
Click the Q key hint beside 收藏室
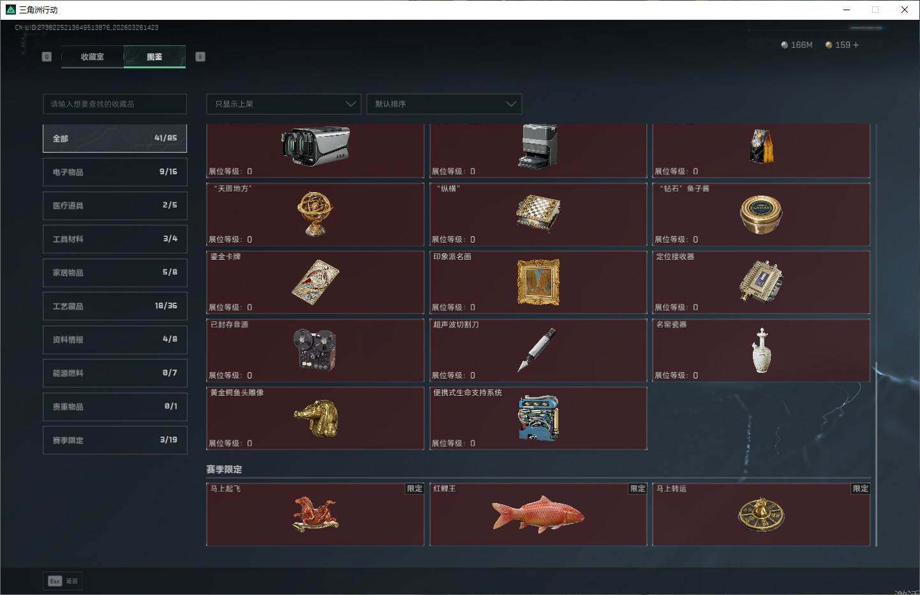point(47,57)
